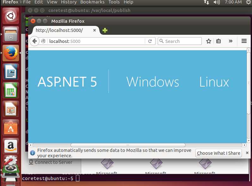Image resolution: width=252 pixels, height=186 pixels.
Task: Open the Tools menu
Action: (x=114, y=2)
